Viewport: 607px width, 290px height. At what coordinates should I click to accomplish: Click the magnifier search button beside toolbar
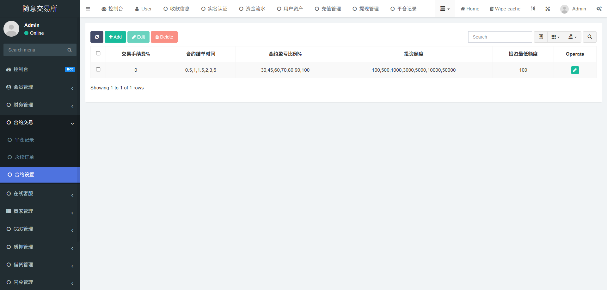click(590, 37)
